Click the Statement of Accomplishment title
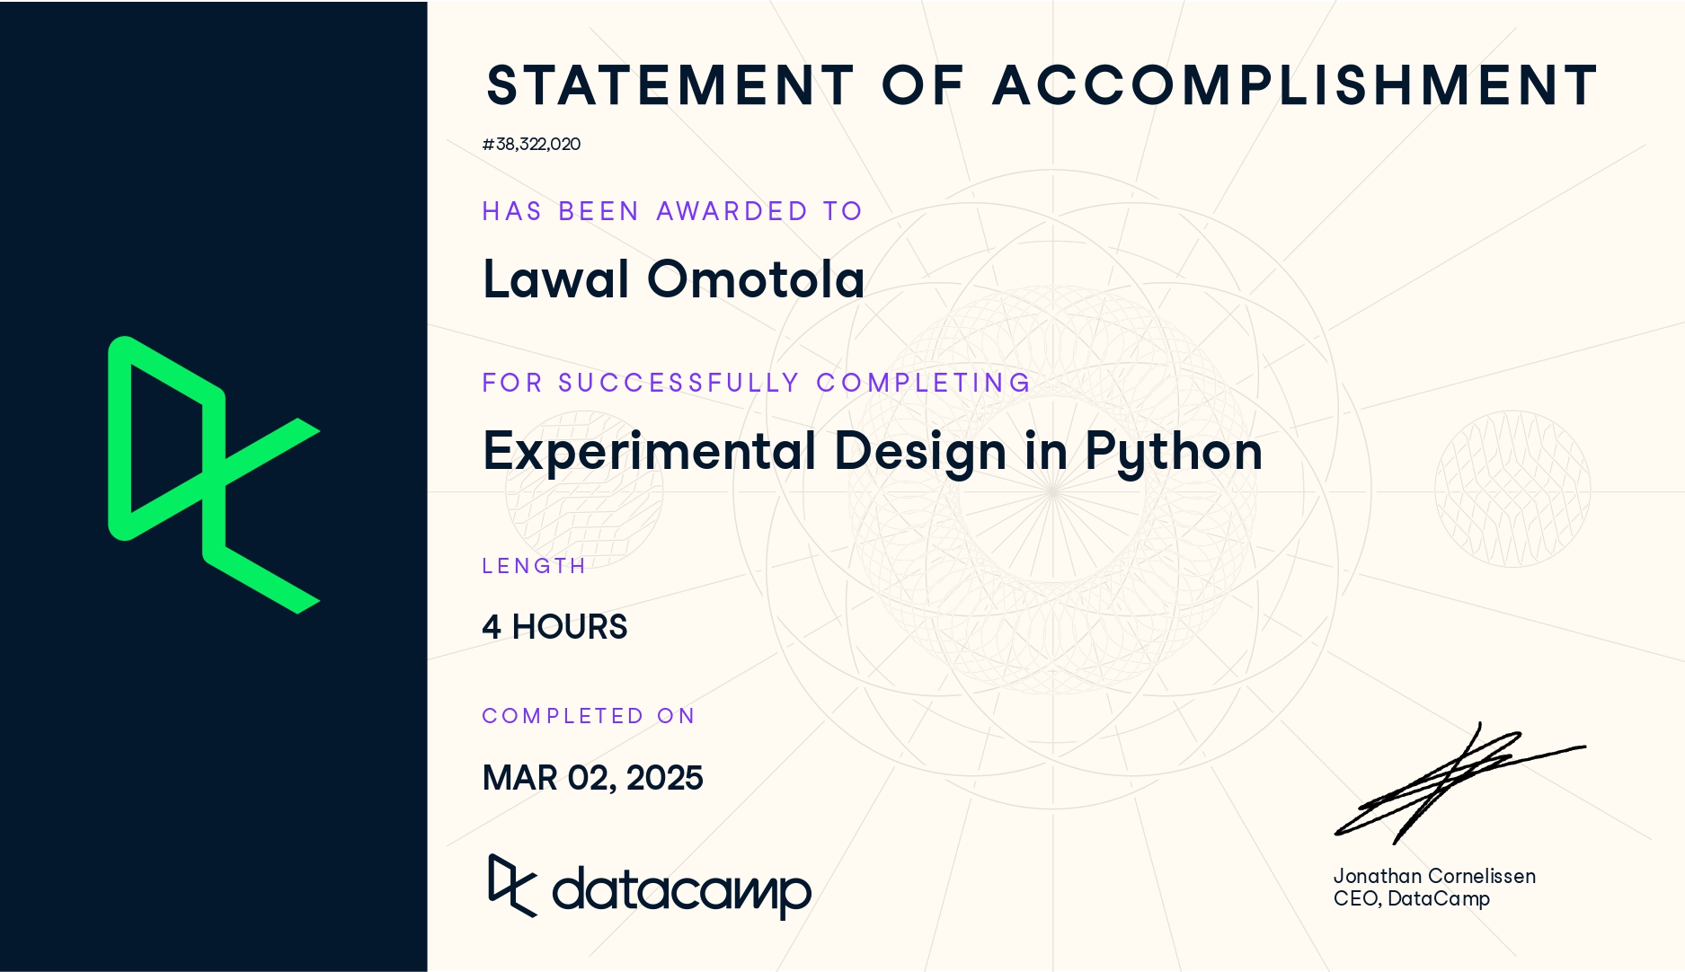This screenshot has width=1685, height=972. (1042, 85)
